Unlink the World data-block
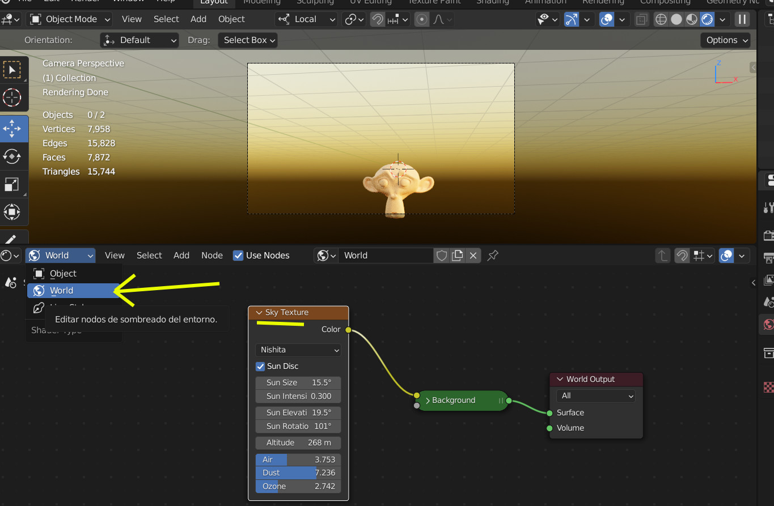774x506 pixels. (x=474, y=256)
